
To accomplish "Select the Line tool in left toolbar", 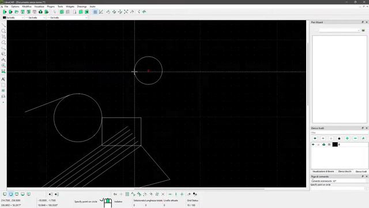I will pos(3,25).
